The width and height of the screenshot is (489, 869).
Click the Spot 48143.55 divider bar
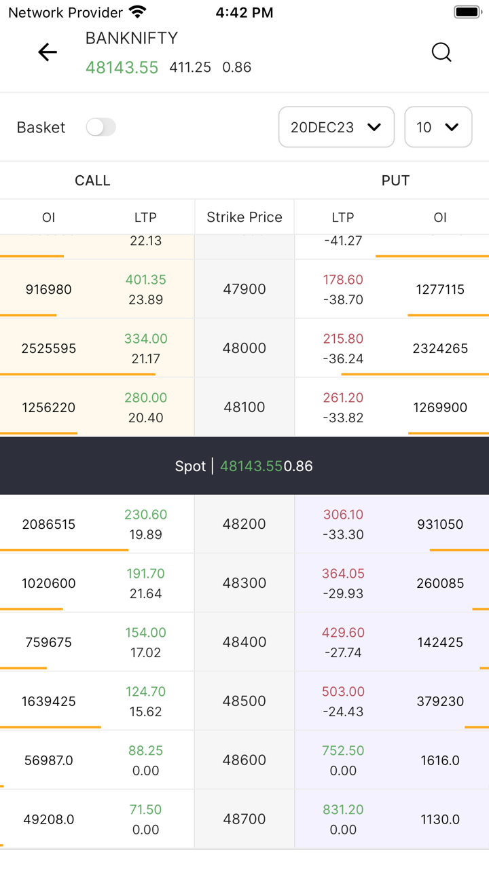coord(244,466)
